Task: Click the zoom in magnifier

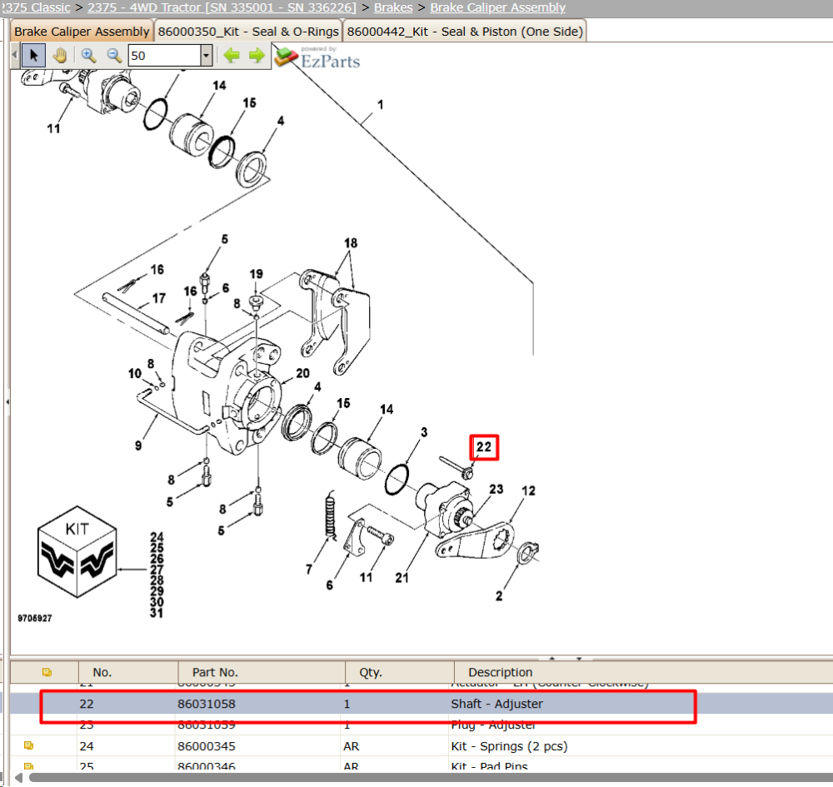Action: click(88, 55)
